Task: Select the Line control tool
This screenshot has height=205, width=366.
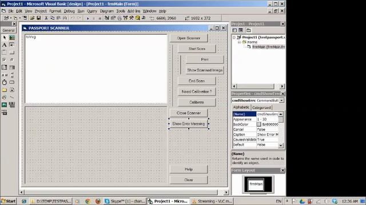Action: tap(12, 97)
